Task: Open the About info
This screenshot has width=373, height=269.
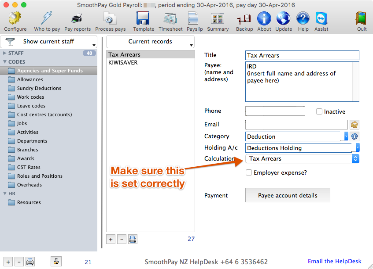Action: click(264, 22)
